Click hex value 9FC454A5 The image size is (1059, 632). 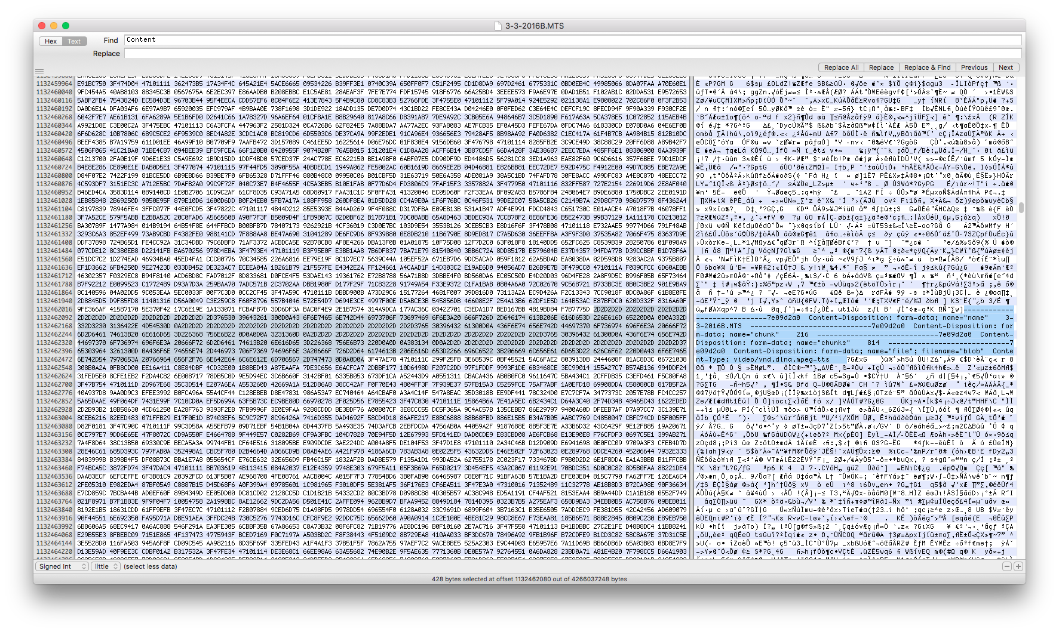click(91, 92)
